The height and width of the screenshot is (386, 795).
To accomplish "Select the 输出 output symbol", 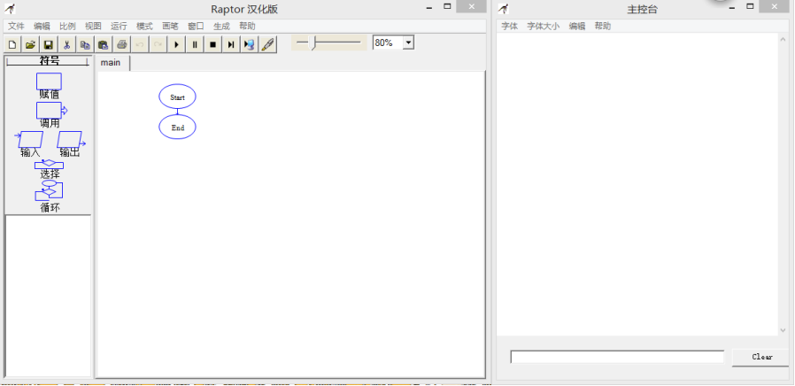I will coord(71,140).
